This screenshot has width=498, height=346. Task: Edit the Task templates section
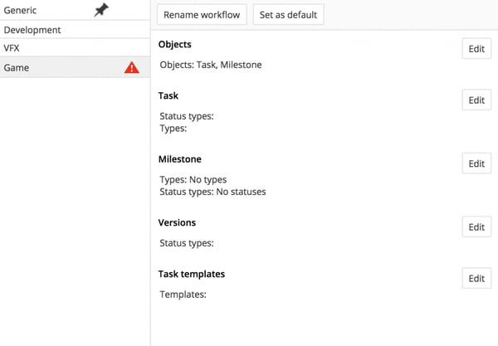(x=476, y=279)
